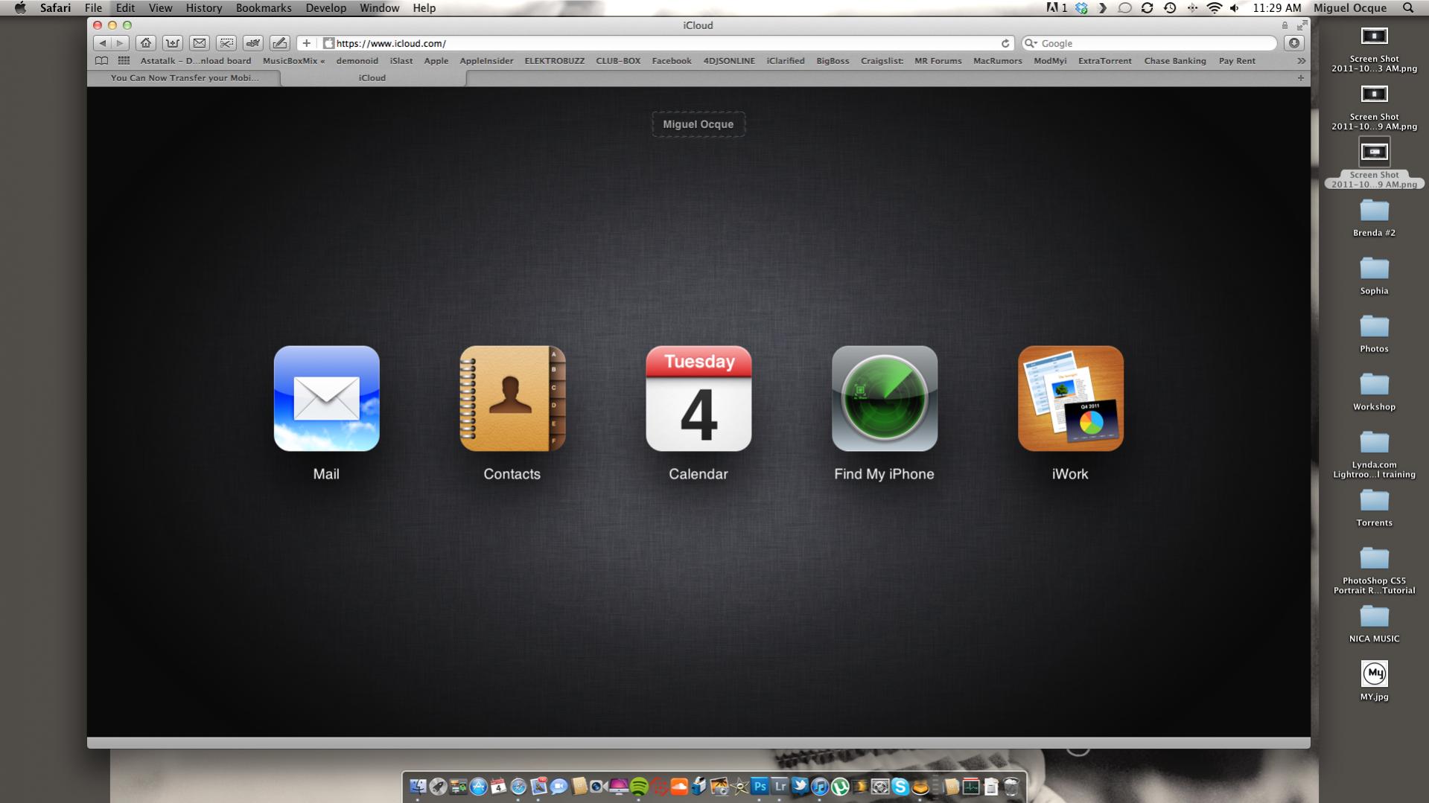Open a new tab with the plus button
Image resolution: width=1429 pixels, height=803 pixels.
coord(1301,77)
